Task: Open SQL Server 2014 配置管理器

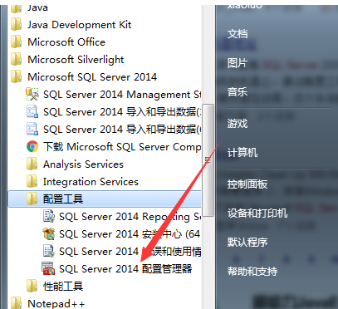Action: tap(125, 268)
